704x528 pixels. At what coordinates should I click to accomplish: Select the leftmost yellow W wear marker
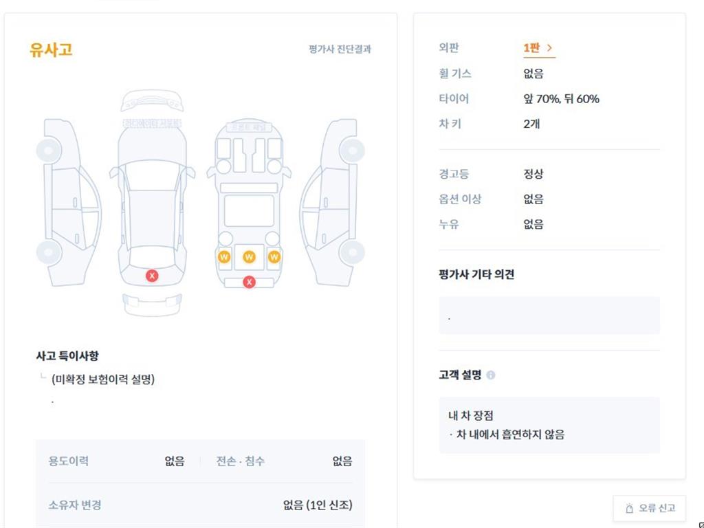tap(224, 256)
